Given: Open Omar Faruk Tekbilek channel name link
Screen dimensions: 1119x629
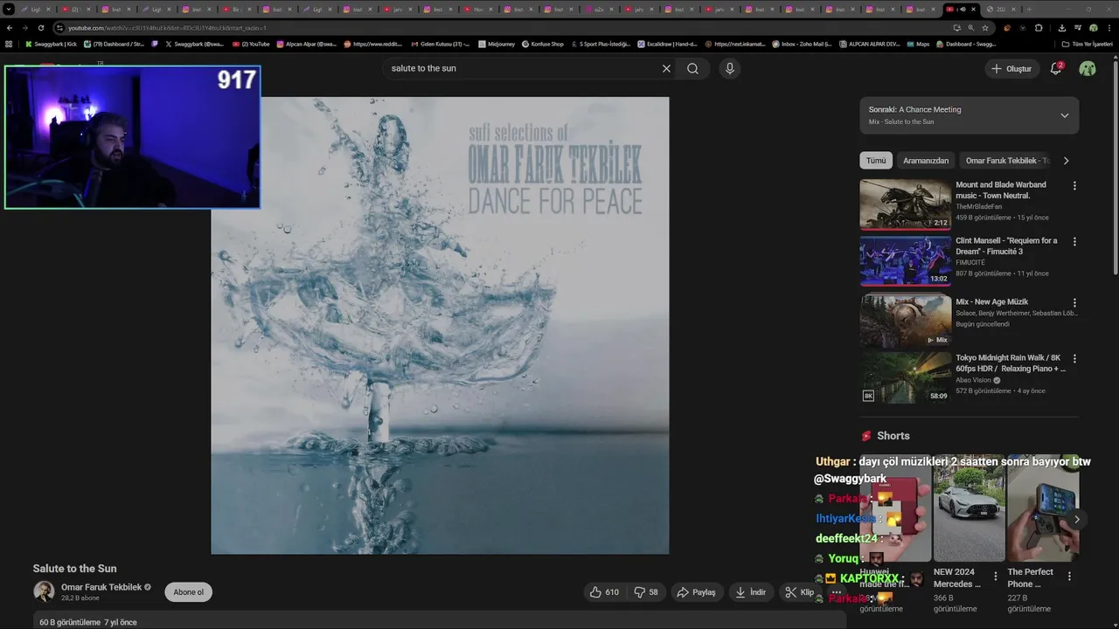Looking at the screenshot, I should point(101,587).
